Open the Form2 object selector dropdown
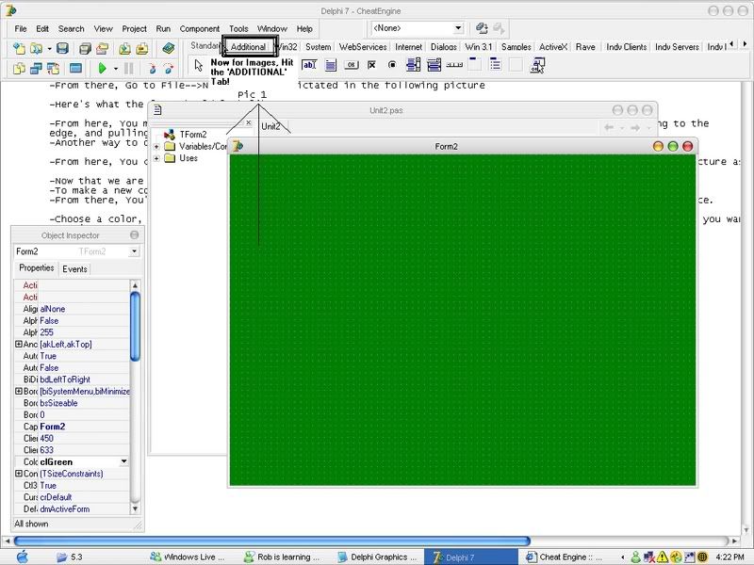Viewport: 754px width, 565px height. (134, 251)
